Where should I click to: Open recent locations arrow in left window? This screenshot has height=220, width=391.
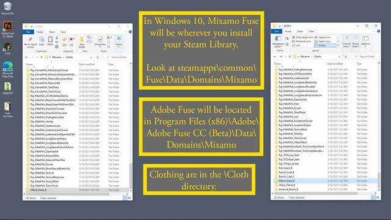point(37,57)
